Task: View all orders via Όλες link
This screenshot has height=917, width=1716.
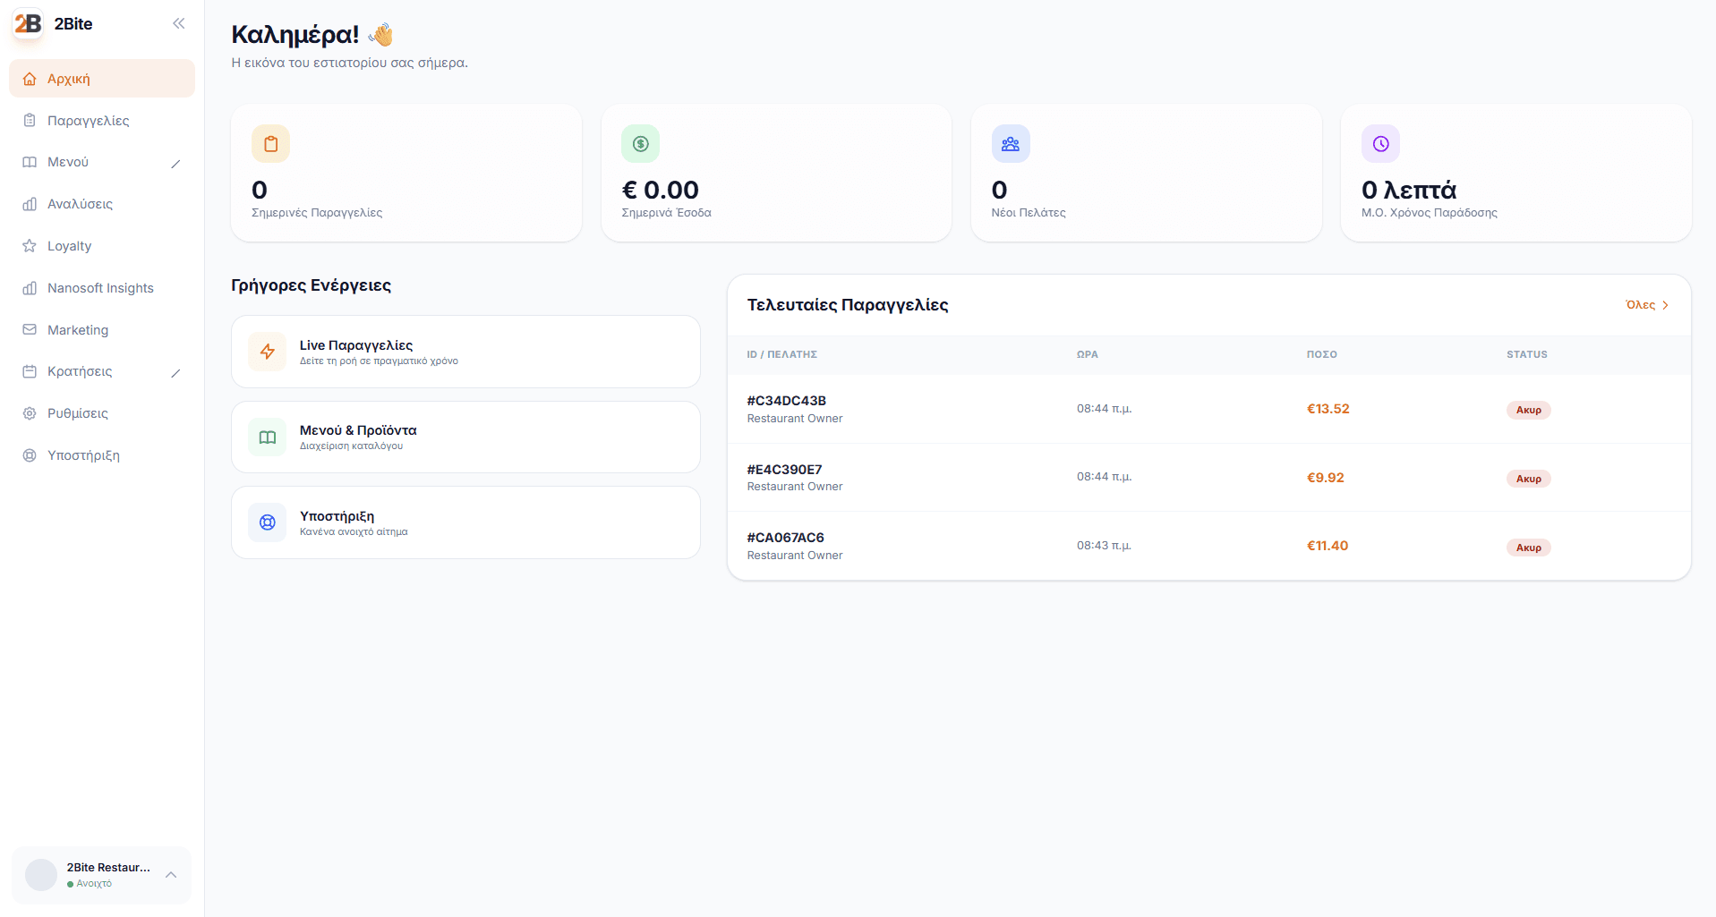Action: tap(1647, 305)
